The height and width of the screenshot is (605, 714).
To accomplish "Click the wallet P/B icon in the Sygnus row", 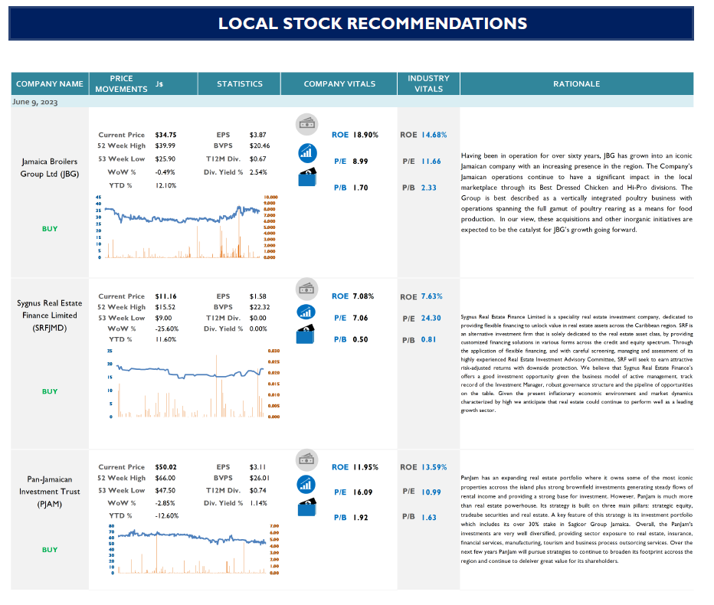I will (x=306, y=334).
